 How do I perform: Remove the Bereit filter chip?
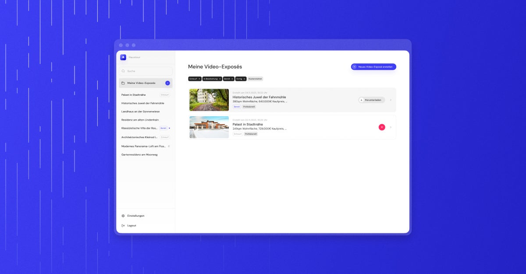point(232,79)
